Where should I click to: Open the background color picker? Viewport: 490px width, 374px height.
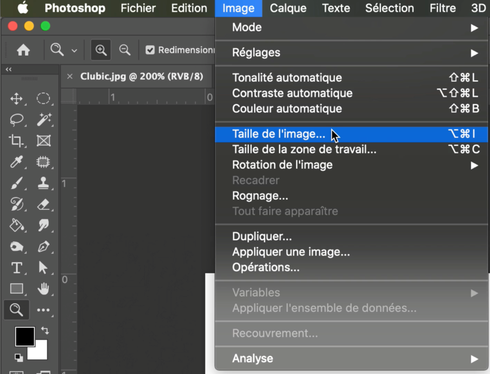(x=40, y=353)
